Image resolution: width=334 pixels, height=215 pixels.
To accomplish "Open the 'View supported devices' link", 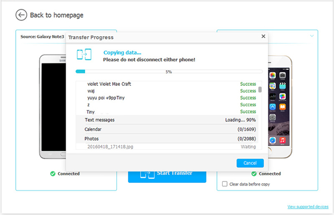I will 308,207.
